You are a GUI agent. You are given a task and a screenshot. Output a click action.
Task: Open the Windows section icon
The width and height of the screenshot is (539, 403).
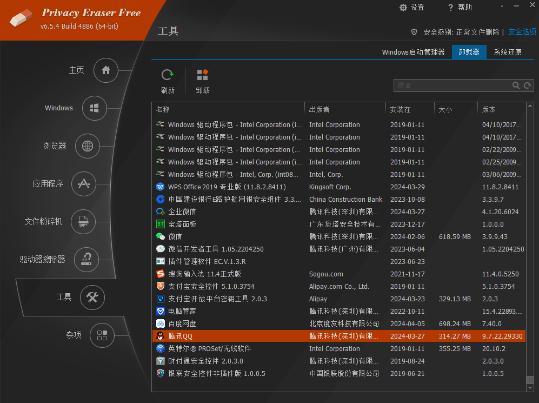(x=95, y=108)
